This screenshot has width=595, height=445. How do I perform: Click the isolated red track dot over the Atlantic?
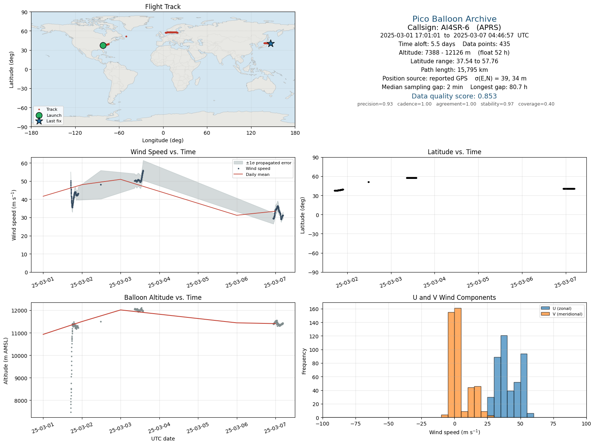[126, 36]
